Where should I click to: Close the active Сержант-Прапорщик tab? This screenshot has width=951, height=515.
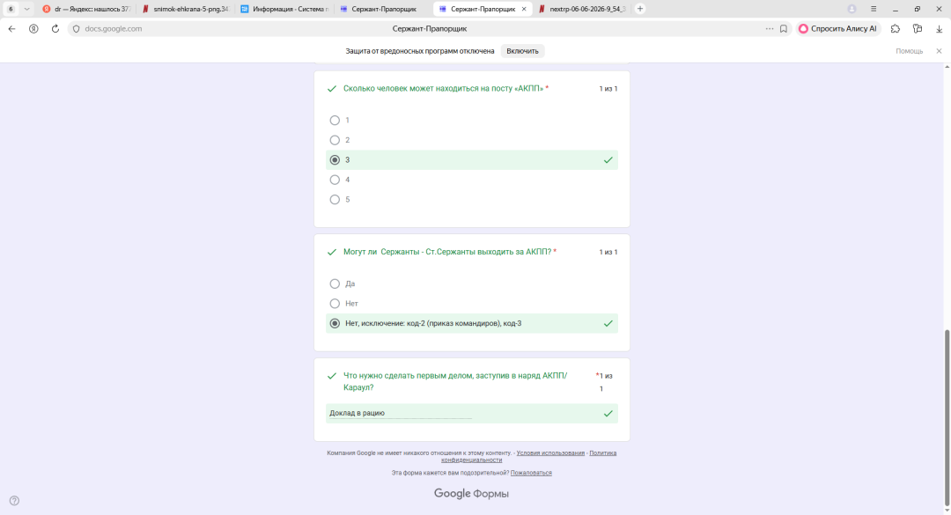524,9
